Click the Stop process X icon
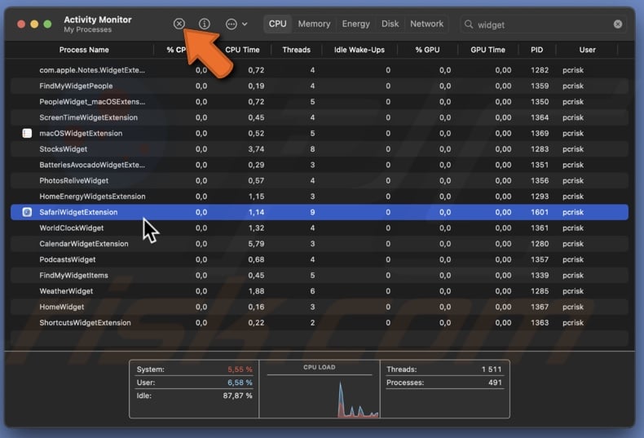 [x=179, y=24]
